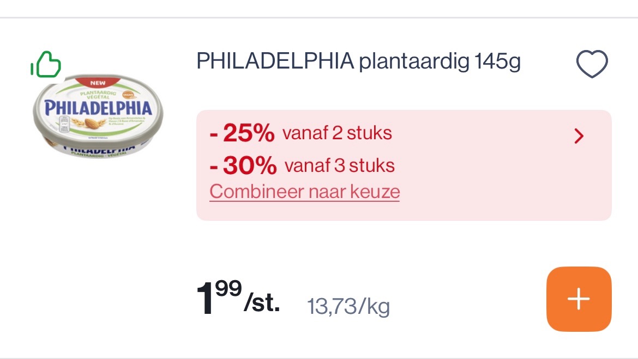The height and width of the screenshot is (359, 638).
Task: Select the PHILADELPHIA plantaardig 145g title
Action: click(x=358, y=62)
